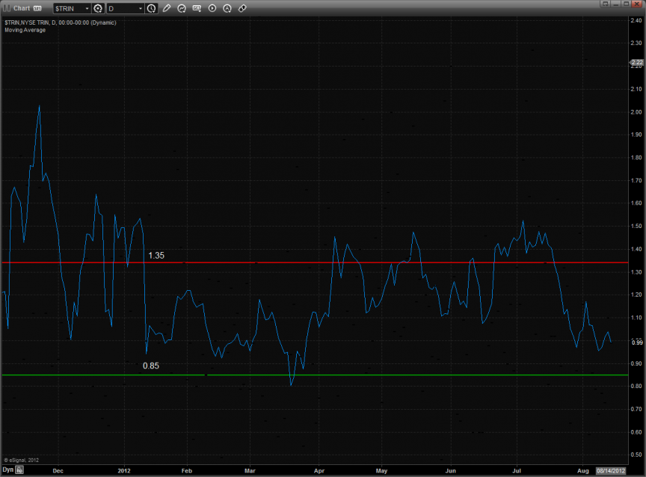Select the green 0.85 horizontal line
Viewport: 646px width, 477px height.
(x=374, y=375)
